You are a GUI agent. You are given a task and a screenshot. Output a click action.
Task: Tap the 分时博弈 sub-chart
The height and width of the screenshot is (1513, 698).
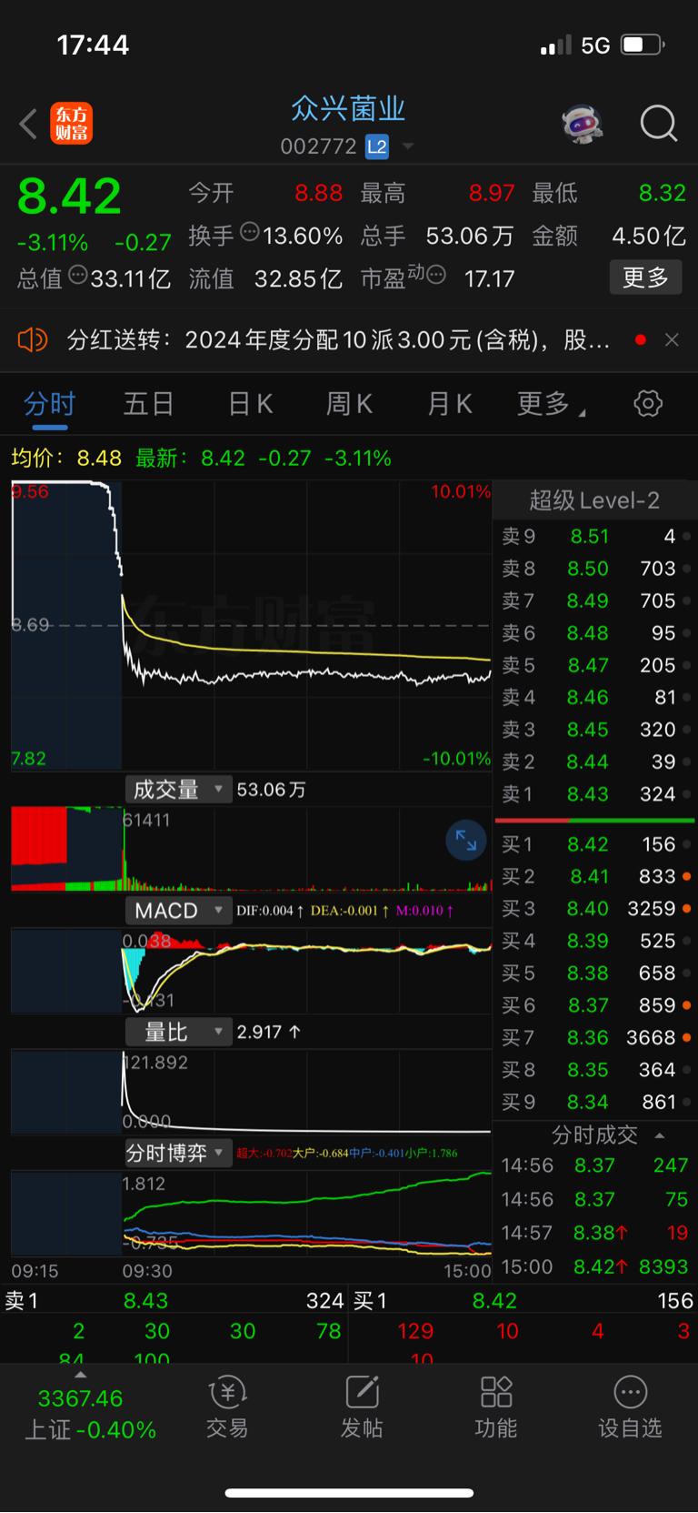pyautogui.click(x=251, y=1212)
